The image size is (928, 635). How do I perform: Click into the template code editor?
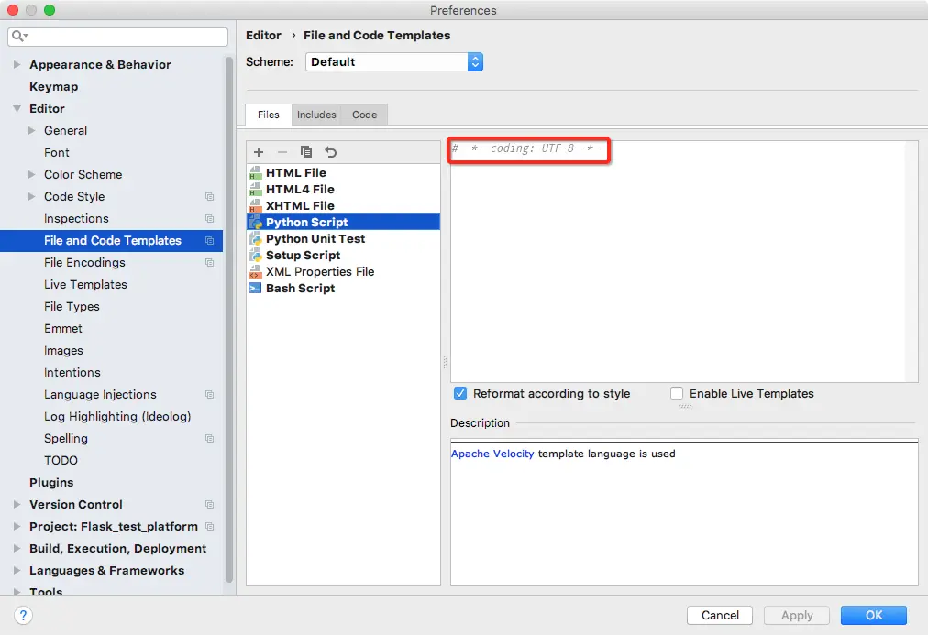684,261
